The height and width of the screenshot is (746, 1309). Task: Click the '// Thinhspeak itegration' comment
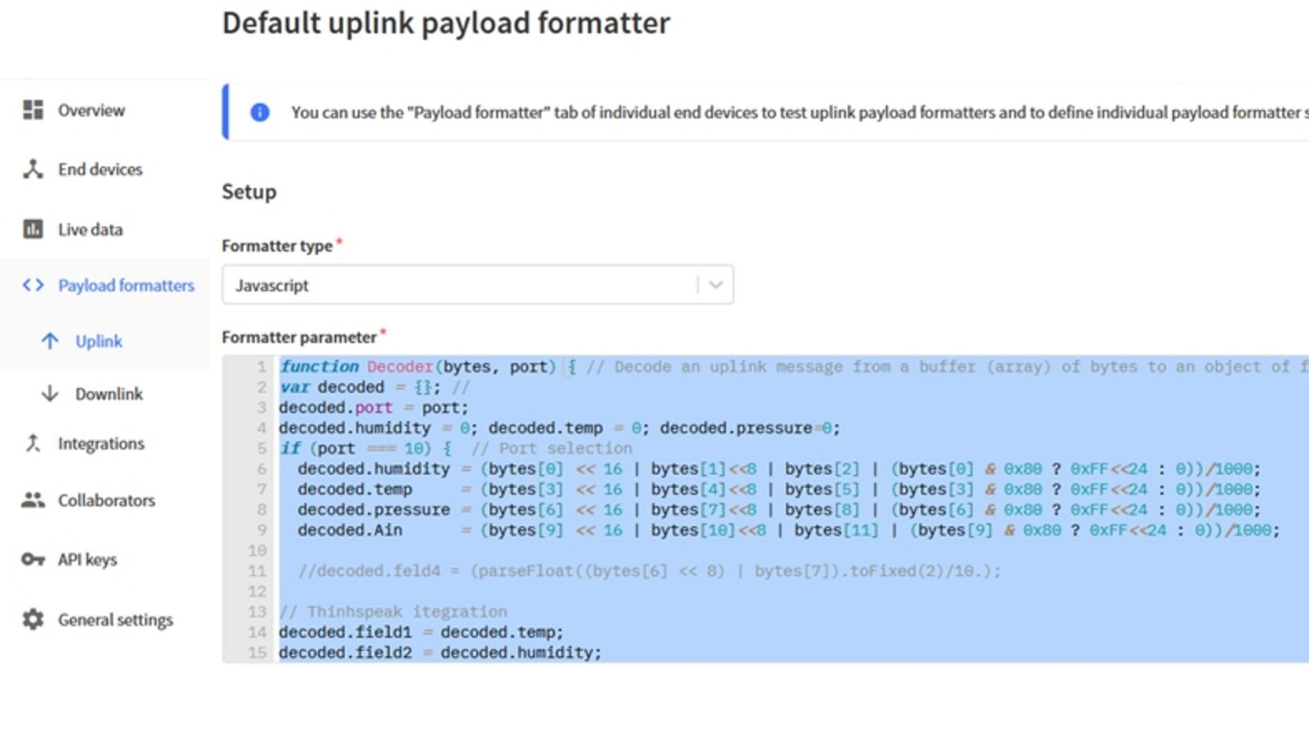[393, 612]
